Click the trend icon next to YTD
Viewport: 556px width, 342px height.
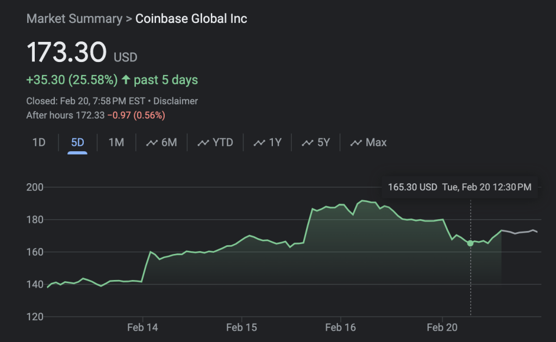203,143
